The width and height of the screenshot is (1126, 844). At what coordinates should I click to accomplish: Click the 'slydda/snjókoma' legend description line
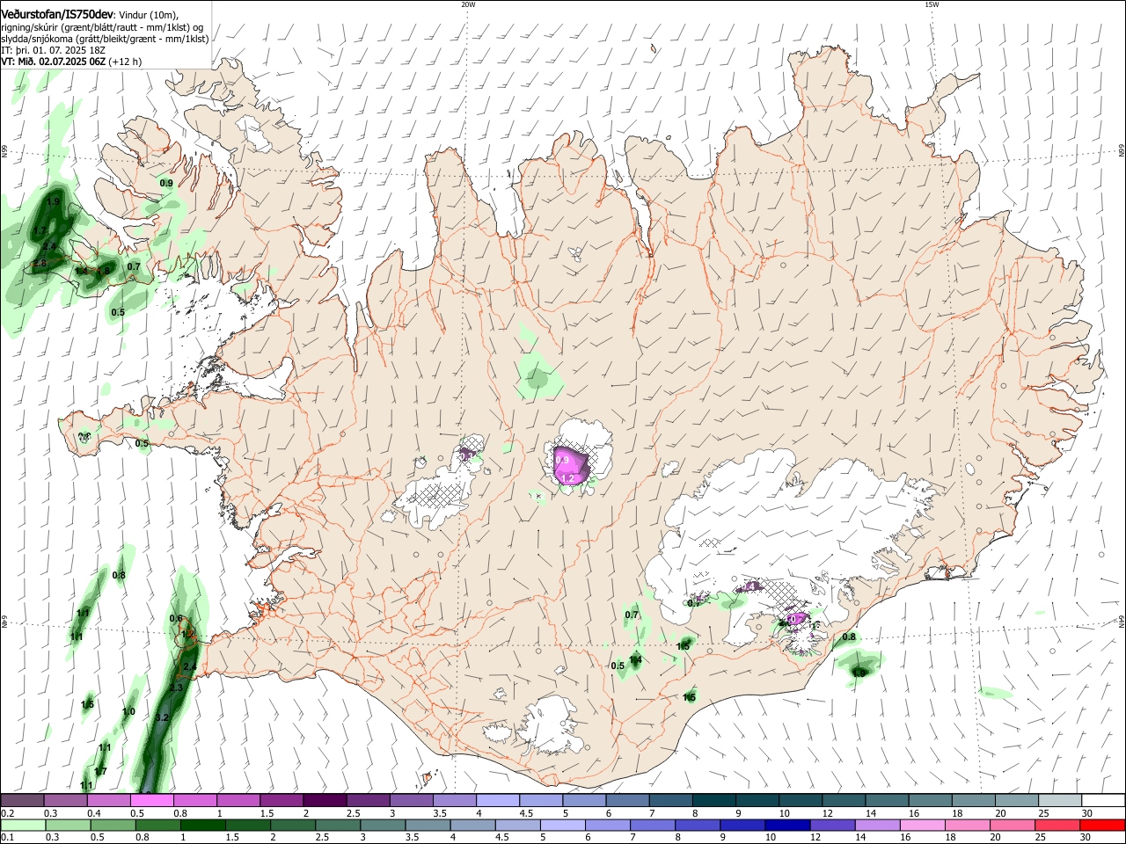click(x=105, y=39)
